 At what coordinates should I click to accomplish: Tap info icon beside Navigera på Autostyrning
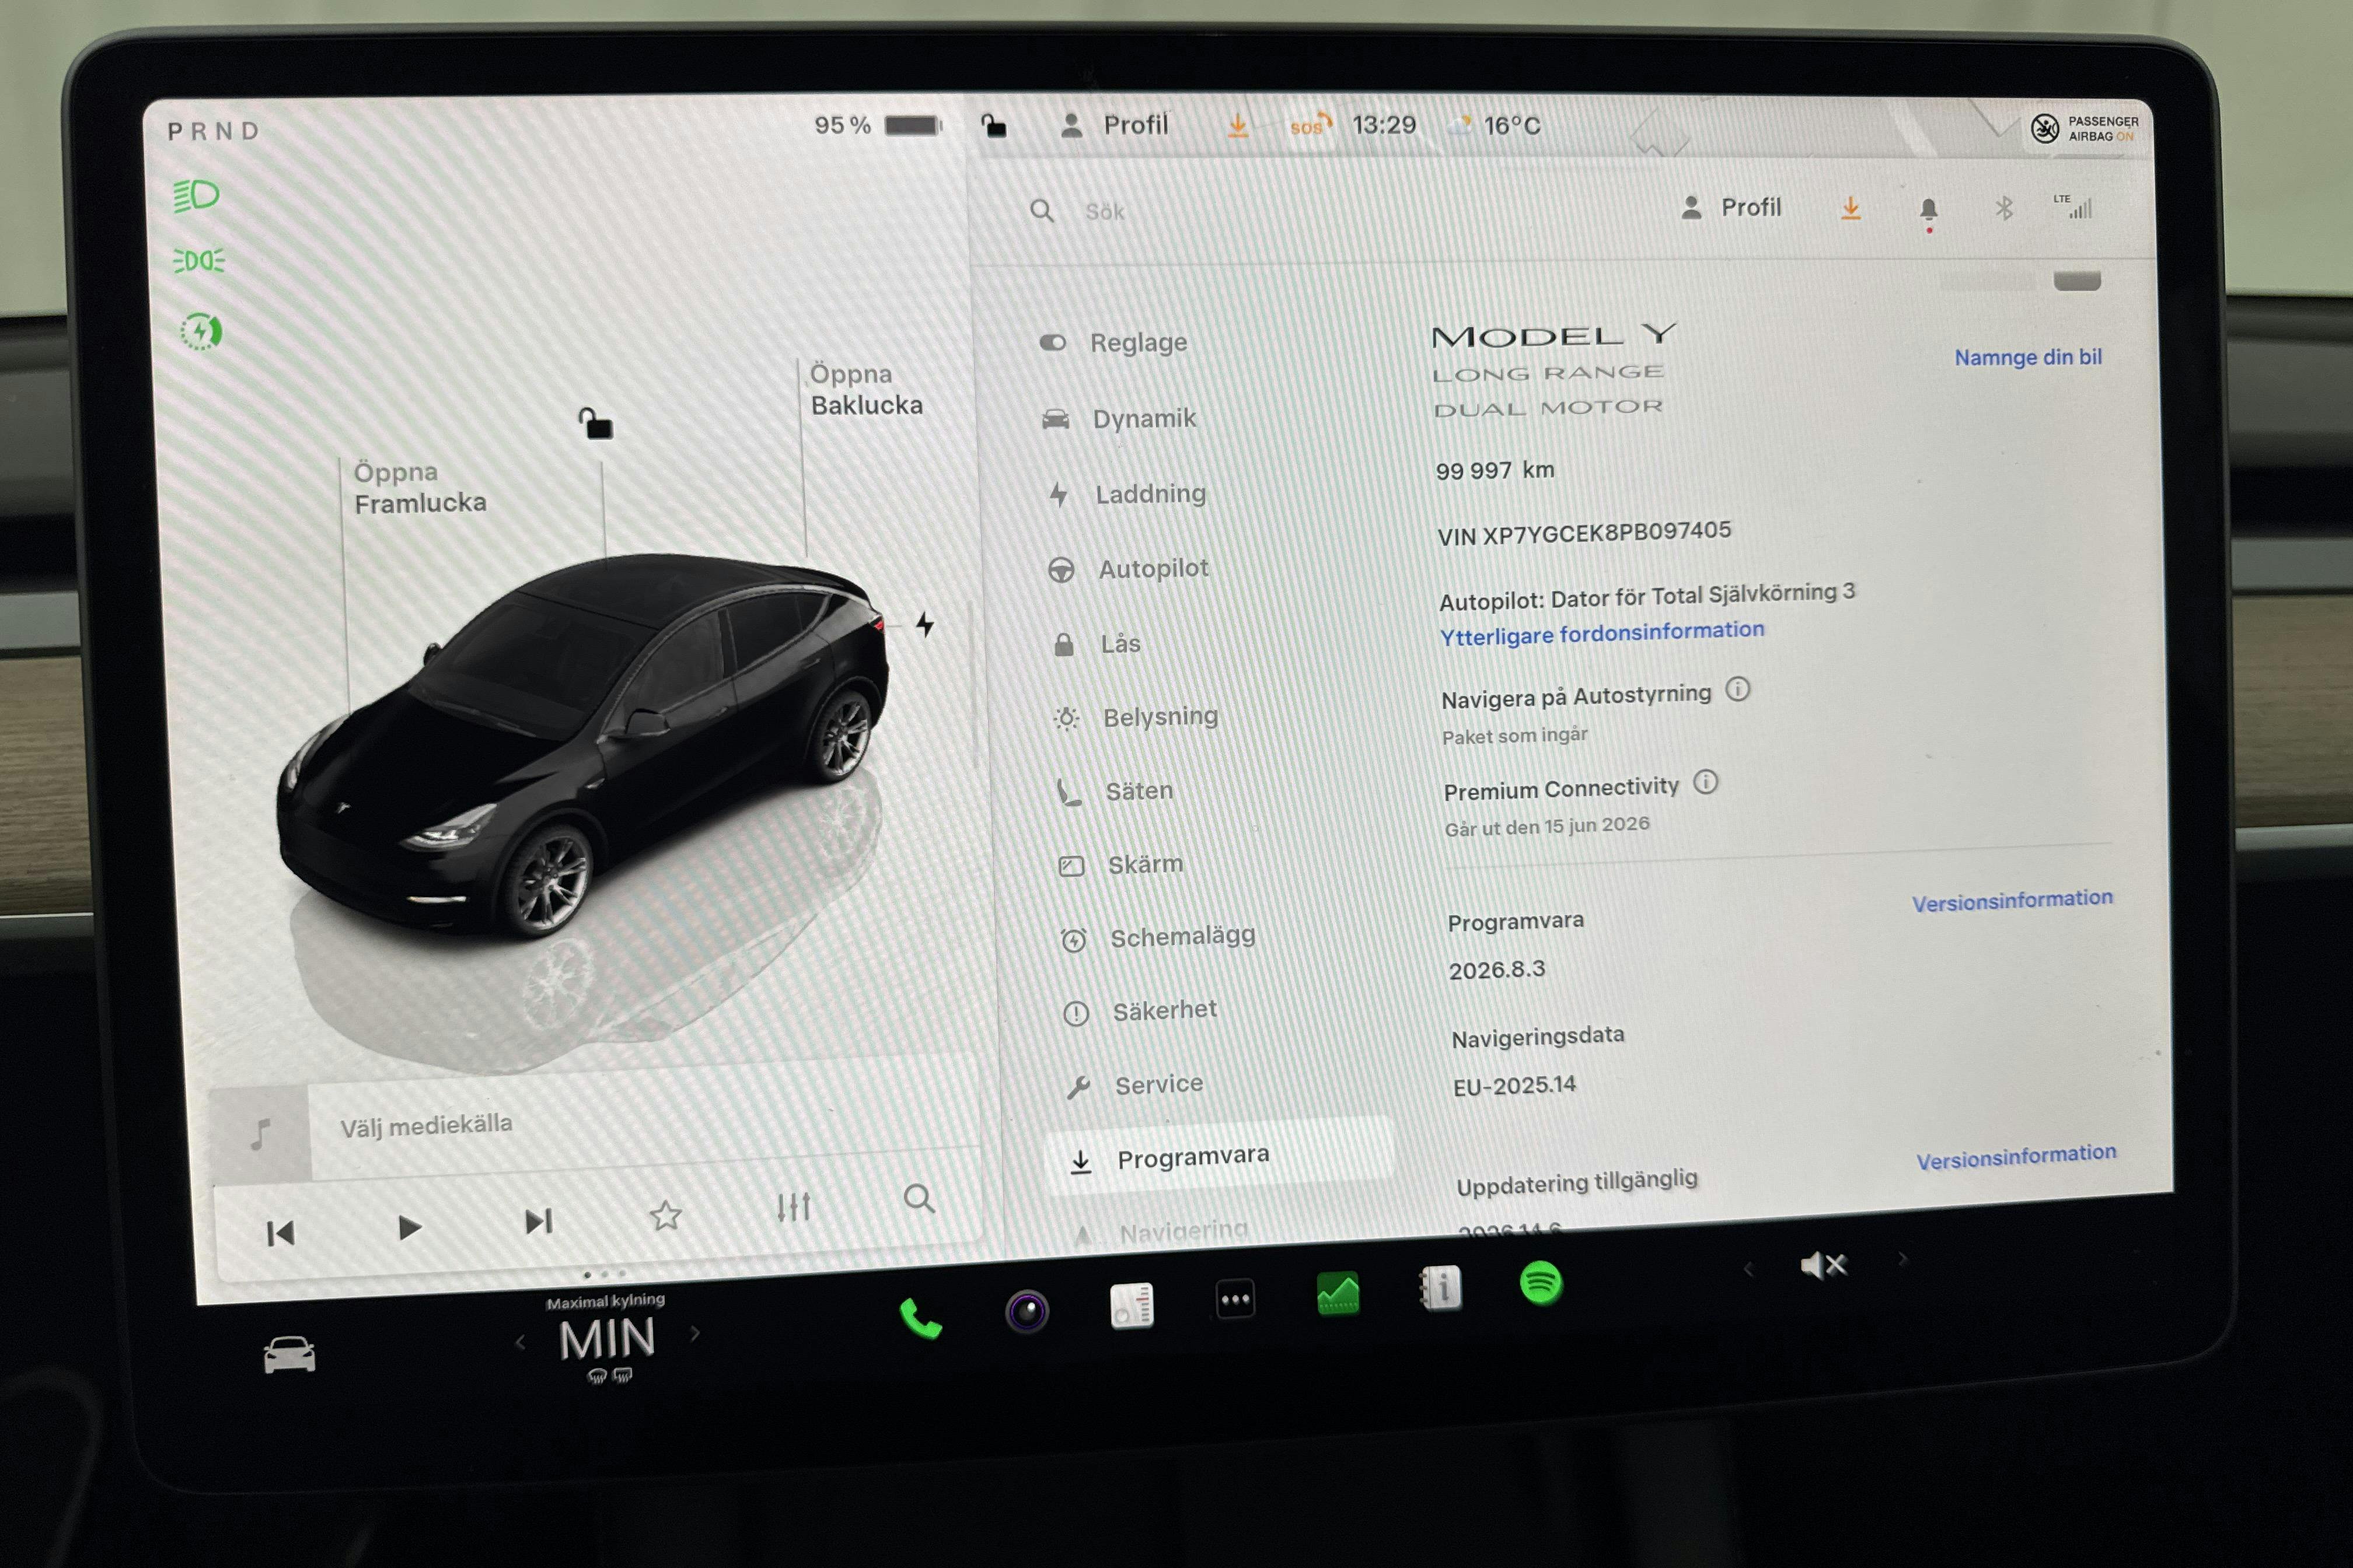1738,689
